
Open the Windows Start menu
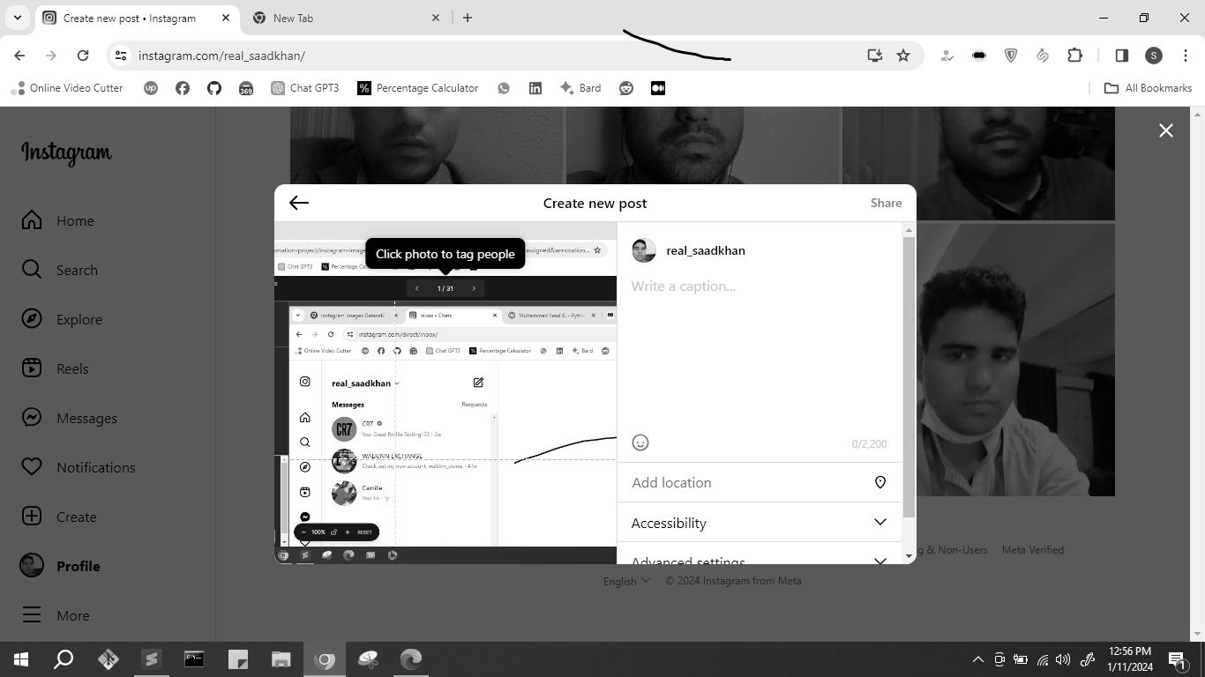(21, 659)
